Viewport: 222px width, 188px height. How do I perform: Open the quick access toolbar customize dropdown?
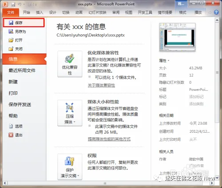pos(36,4)
